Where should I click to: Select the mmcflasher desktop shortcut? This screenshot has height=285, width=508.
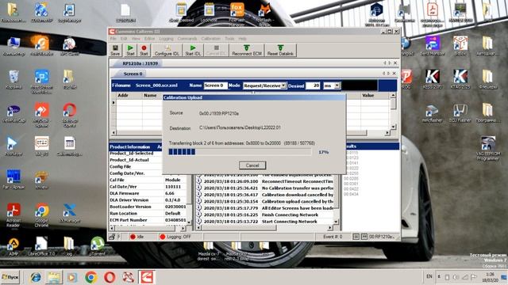click(432, 113)
